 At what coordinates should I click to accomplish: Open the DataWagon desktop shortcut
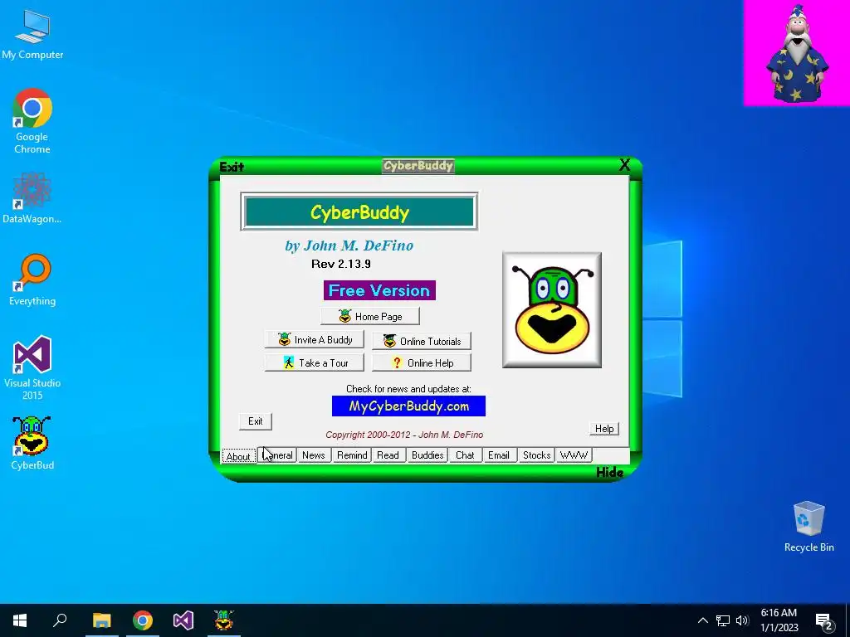[x=32, y=198]
